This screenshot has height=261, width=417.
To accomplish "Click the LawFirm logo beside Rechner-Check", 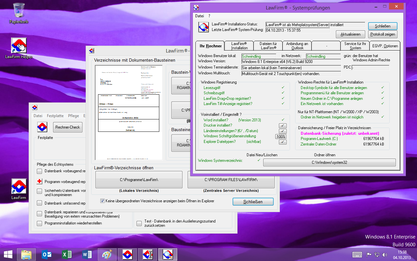I will coord(42,127).
